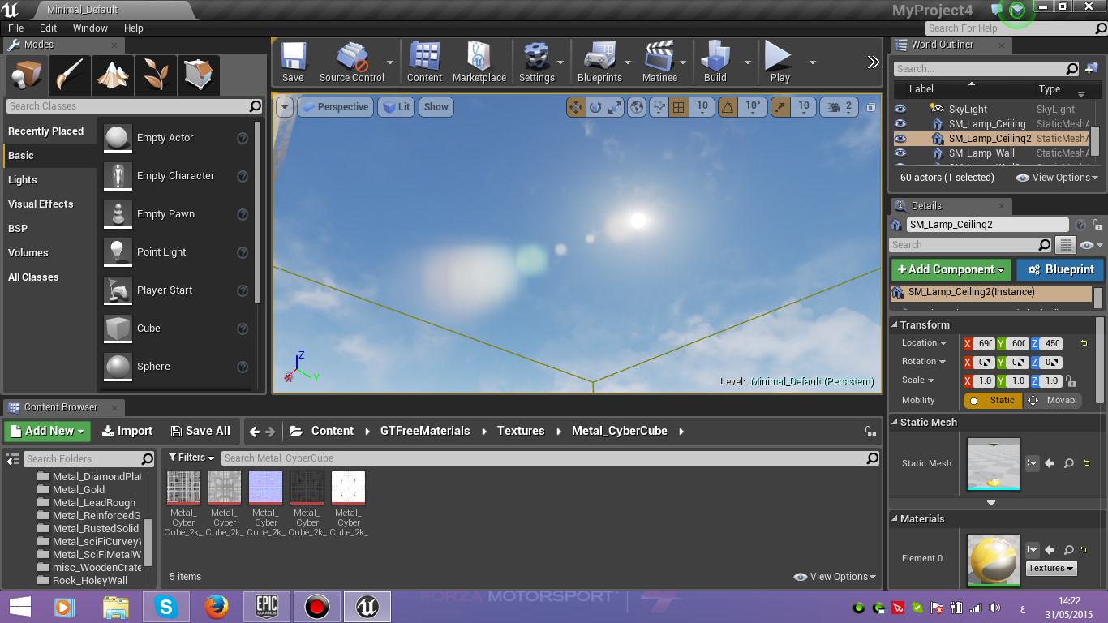The width and height of the screenshot is (1108, 623).
Task: Toggle rotation snapping in viewport
Action: [728, 106]
